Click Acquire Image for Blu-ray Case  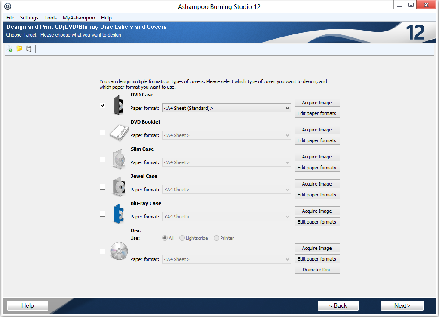[317, 211]
